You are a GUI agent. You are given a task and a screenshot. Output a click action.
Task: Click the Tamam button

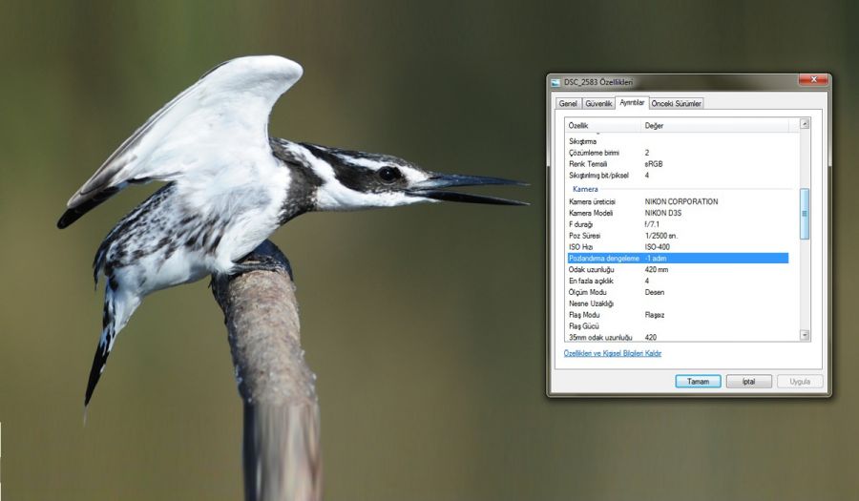698,381
